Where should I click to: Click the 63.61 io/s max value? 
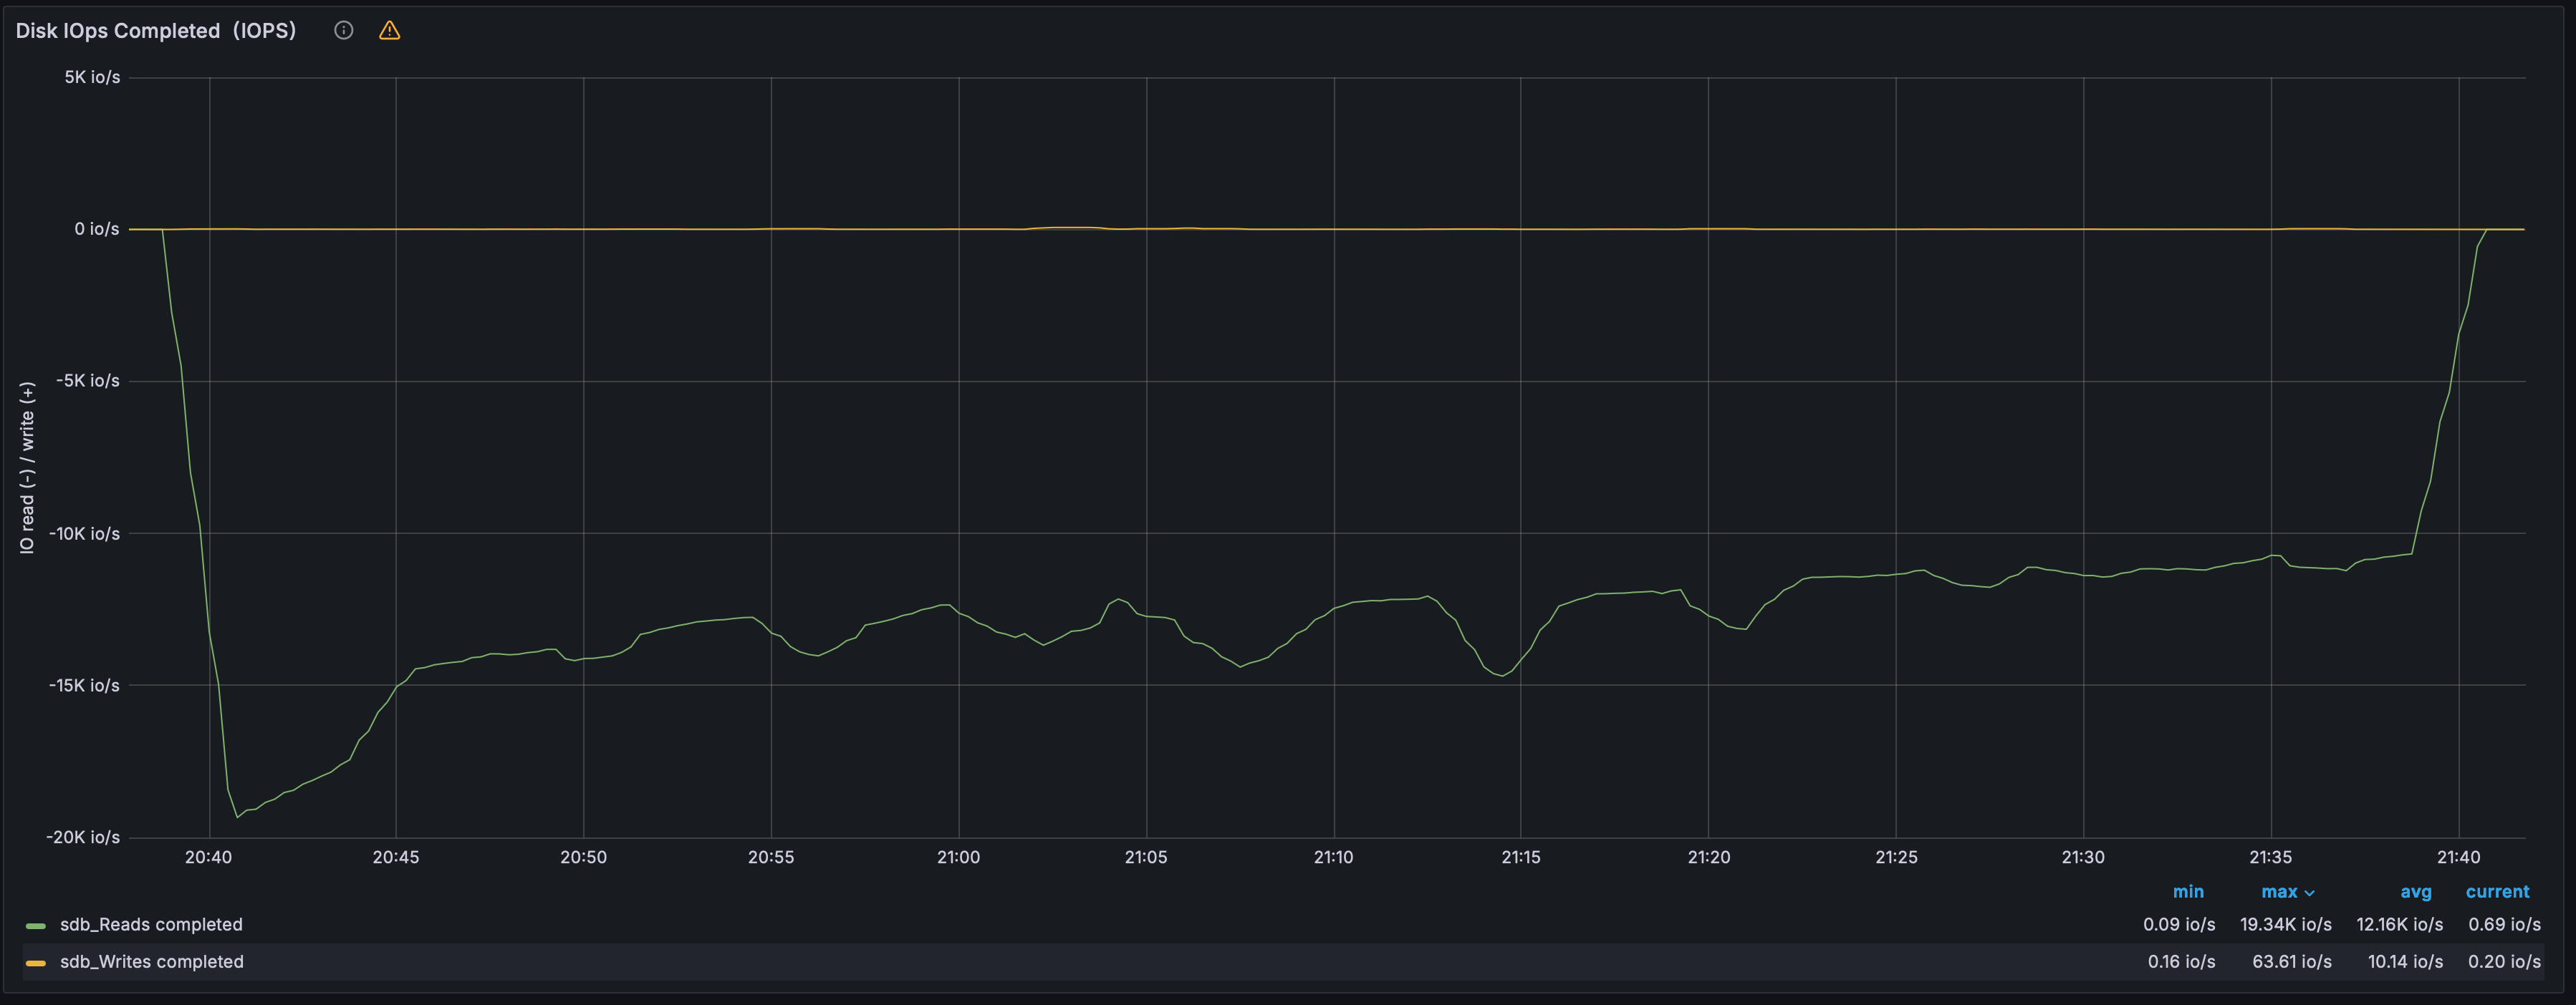(2291, 961)
